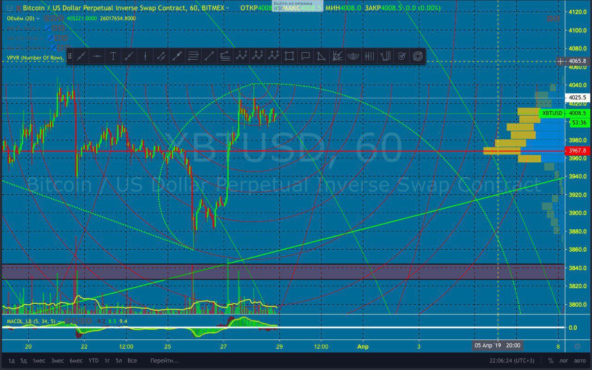Toggle percent scale mode
Screen dimensions: 592x370
551,361
